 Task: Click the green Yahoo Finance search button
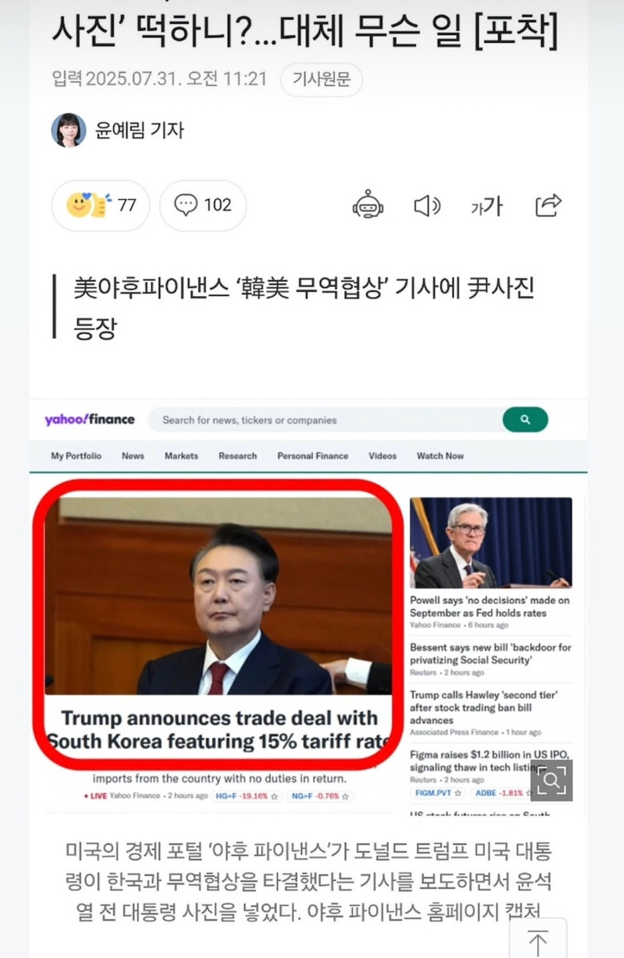(x=525, y=420)
